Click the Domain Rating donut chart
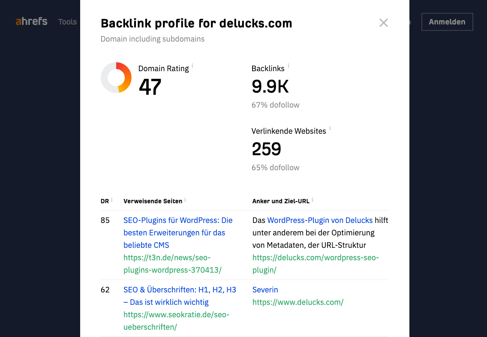The height and width of the screenshot is (337, 487). click(x=116, y=78)
